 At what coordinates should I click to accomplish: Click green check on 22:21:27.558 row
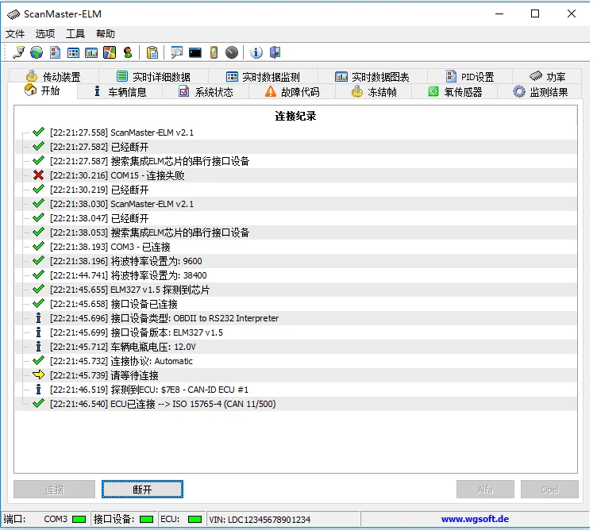(x=38, y=132)
